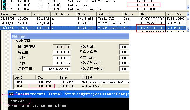The height and width of the screenshot is (110, 190).
Task: Click the export list scrollbar down arrow at top
Action: pos(188,8)
